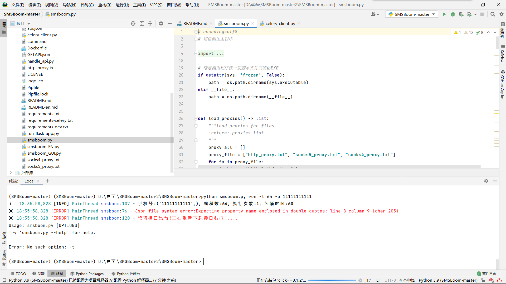Open the profiler dropdown arrow
This screenshot has width=506, height=284.
point(476,14)
